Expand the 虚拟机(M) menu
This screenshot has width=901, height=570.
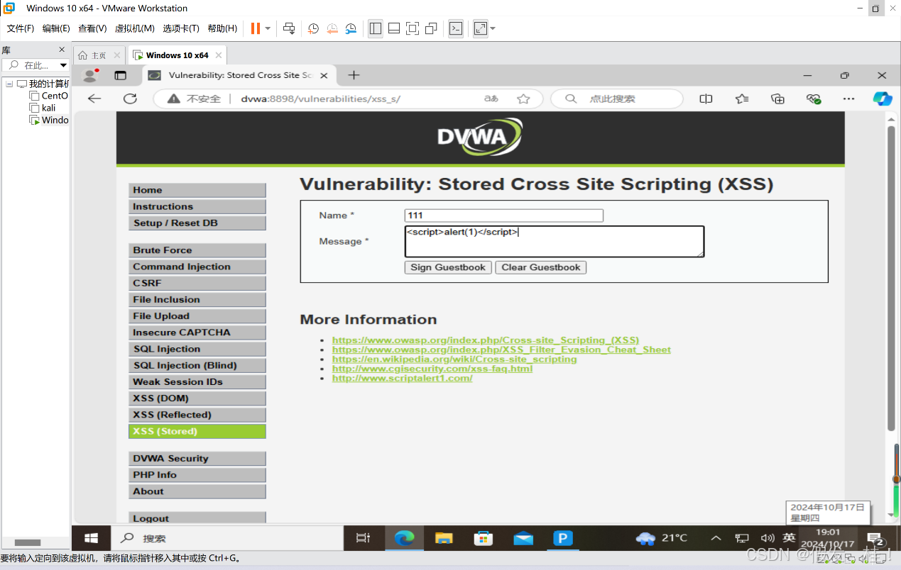(x=133, y=28)
